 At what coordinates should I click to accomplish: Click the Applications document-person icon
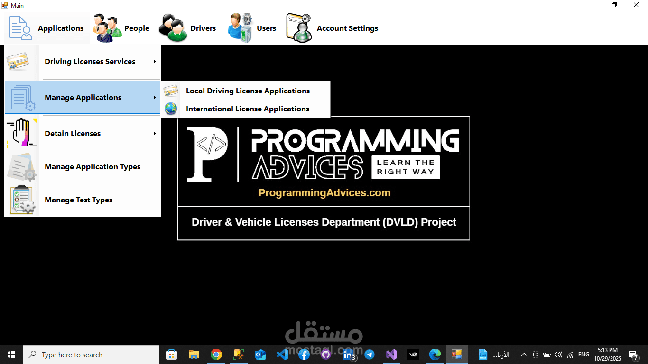pos(21,28)
